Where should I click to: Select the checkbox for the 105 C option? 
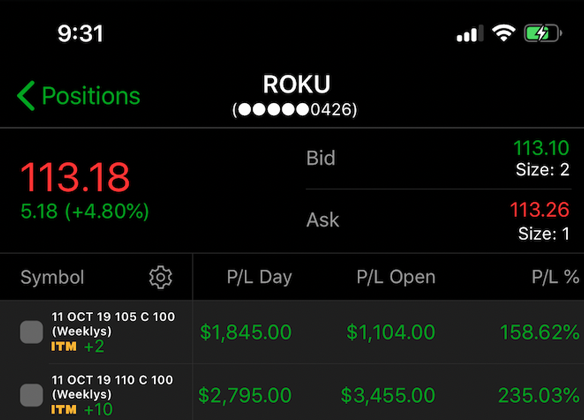[x=32, y=332]
